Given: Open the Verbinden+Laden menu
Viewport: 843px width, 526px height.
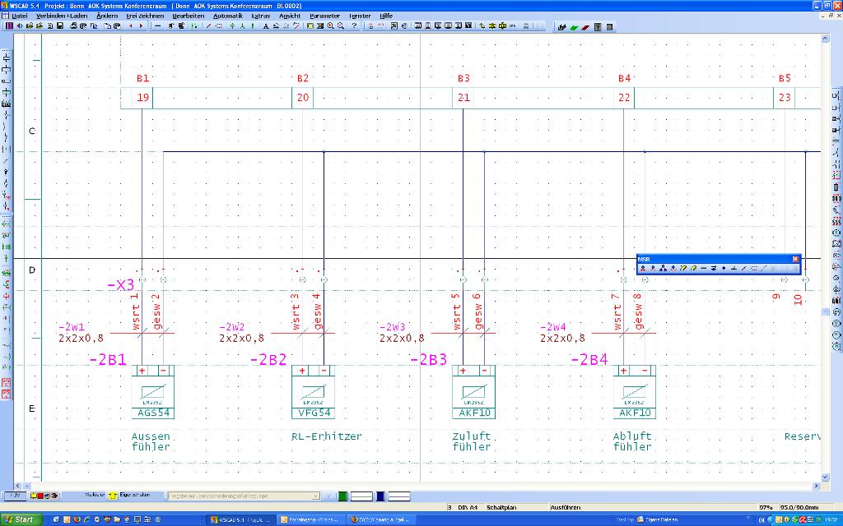Looking at the screenshot, I should pyautogui.click(x=63, y=16).
